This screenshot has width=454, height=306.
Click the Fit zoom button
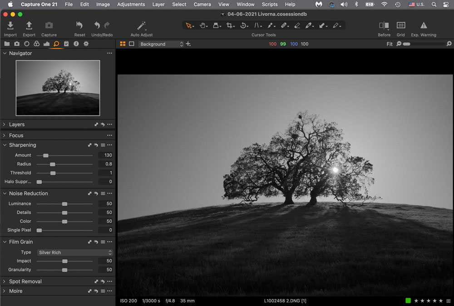point(390,44)
